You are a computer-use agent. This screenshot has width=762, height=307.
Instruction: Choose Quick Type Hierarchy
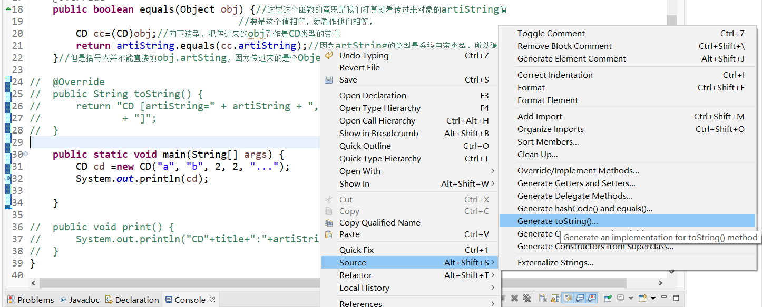click(x=409, y=159)
